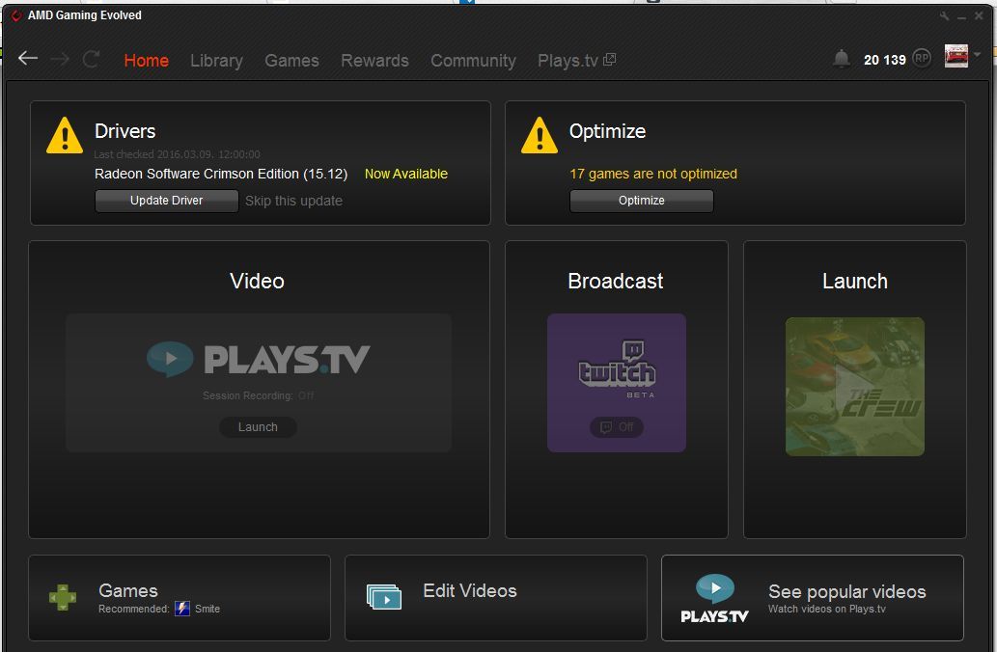Screen dimensions: 997x652
Task: Click the external link icon beside Plays.tv
Action: click(x=609, y=59)
